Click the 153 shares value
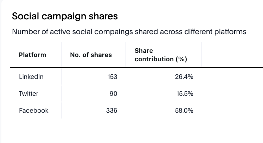This screenshot has width=263, height=143. 112,76
